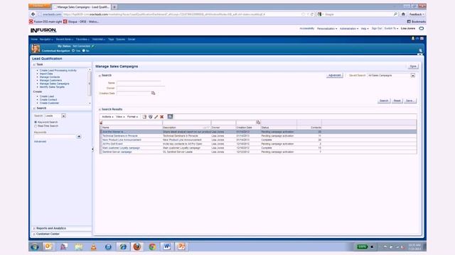Click the sidebar Advanced search link
The height and width of the screenshot is (255, 455).
pyautogui.click(x=41, y=142)
